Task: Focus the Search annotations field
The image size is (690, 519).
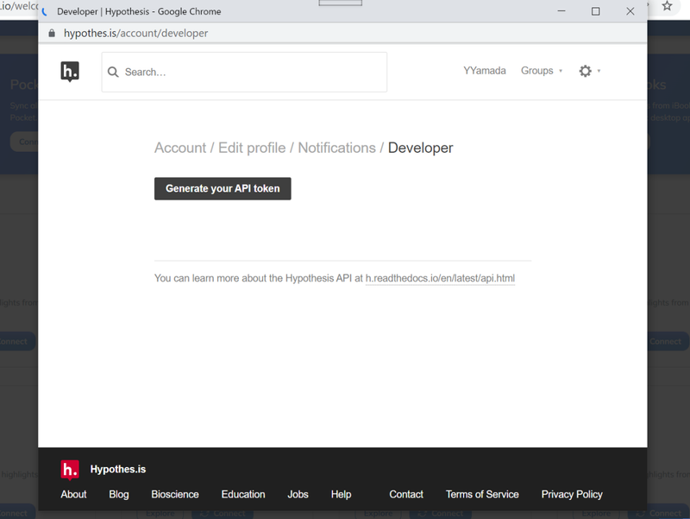Action: pyautogui.click(x=244, y=73)
